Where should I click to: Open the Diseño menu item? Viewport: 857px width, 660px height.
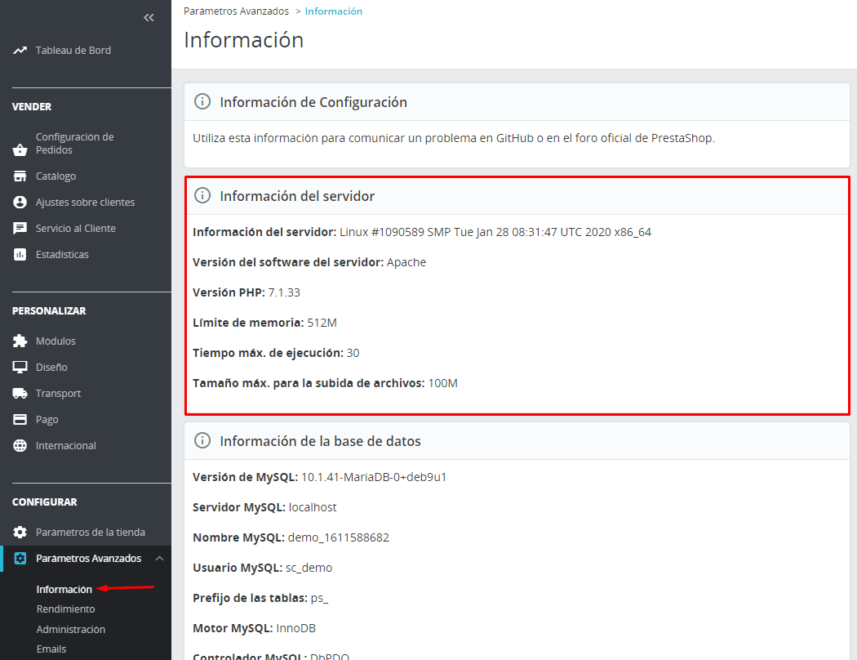51,368
